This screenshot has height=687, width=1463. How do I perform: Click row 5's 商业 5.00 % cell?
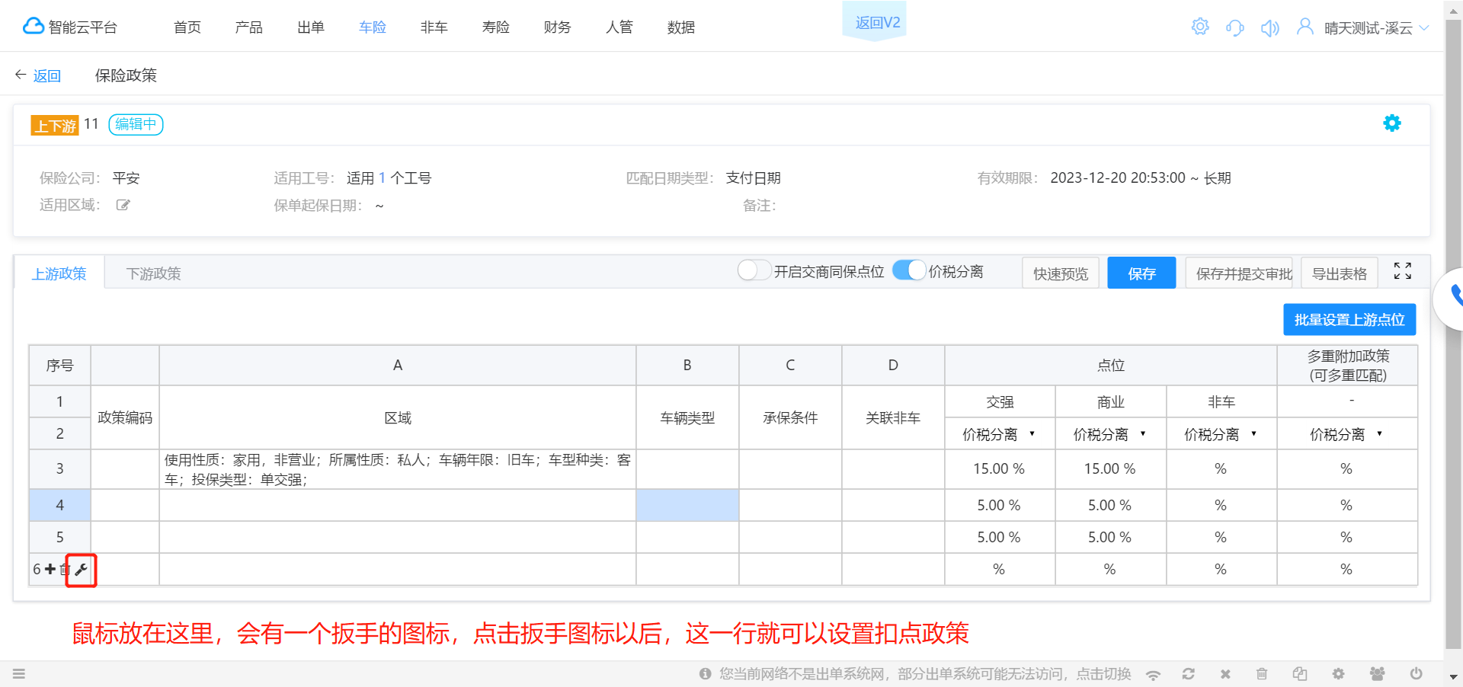(x=1110, y=537)
